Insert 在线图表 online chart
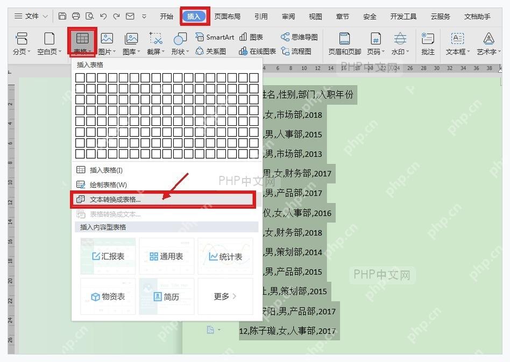 click(x=257, y=52)
